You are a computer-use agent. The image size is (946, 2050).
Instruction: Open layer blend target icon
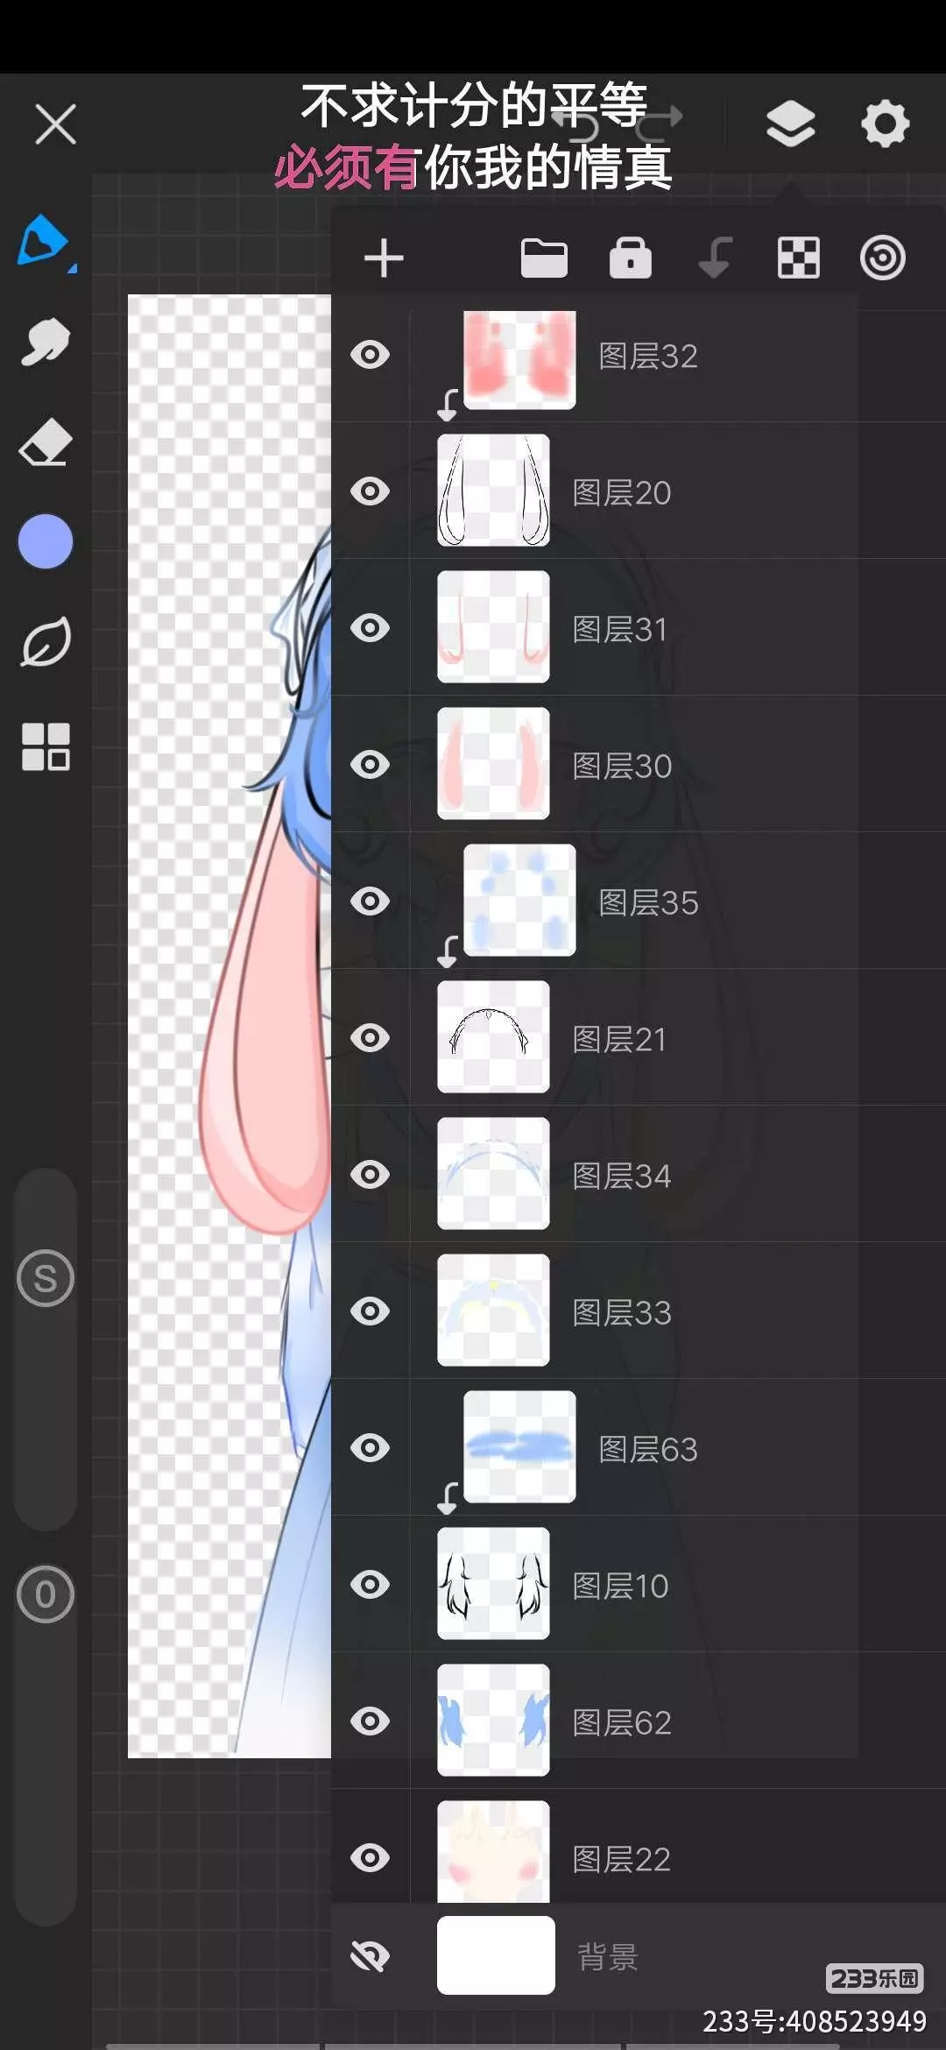pos(882,258)
